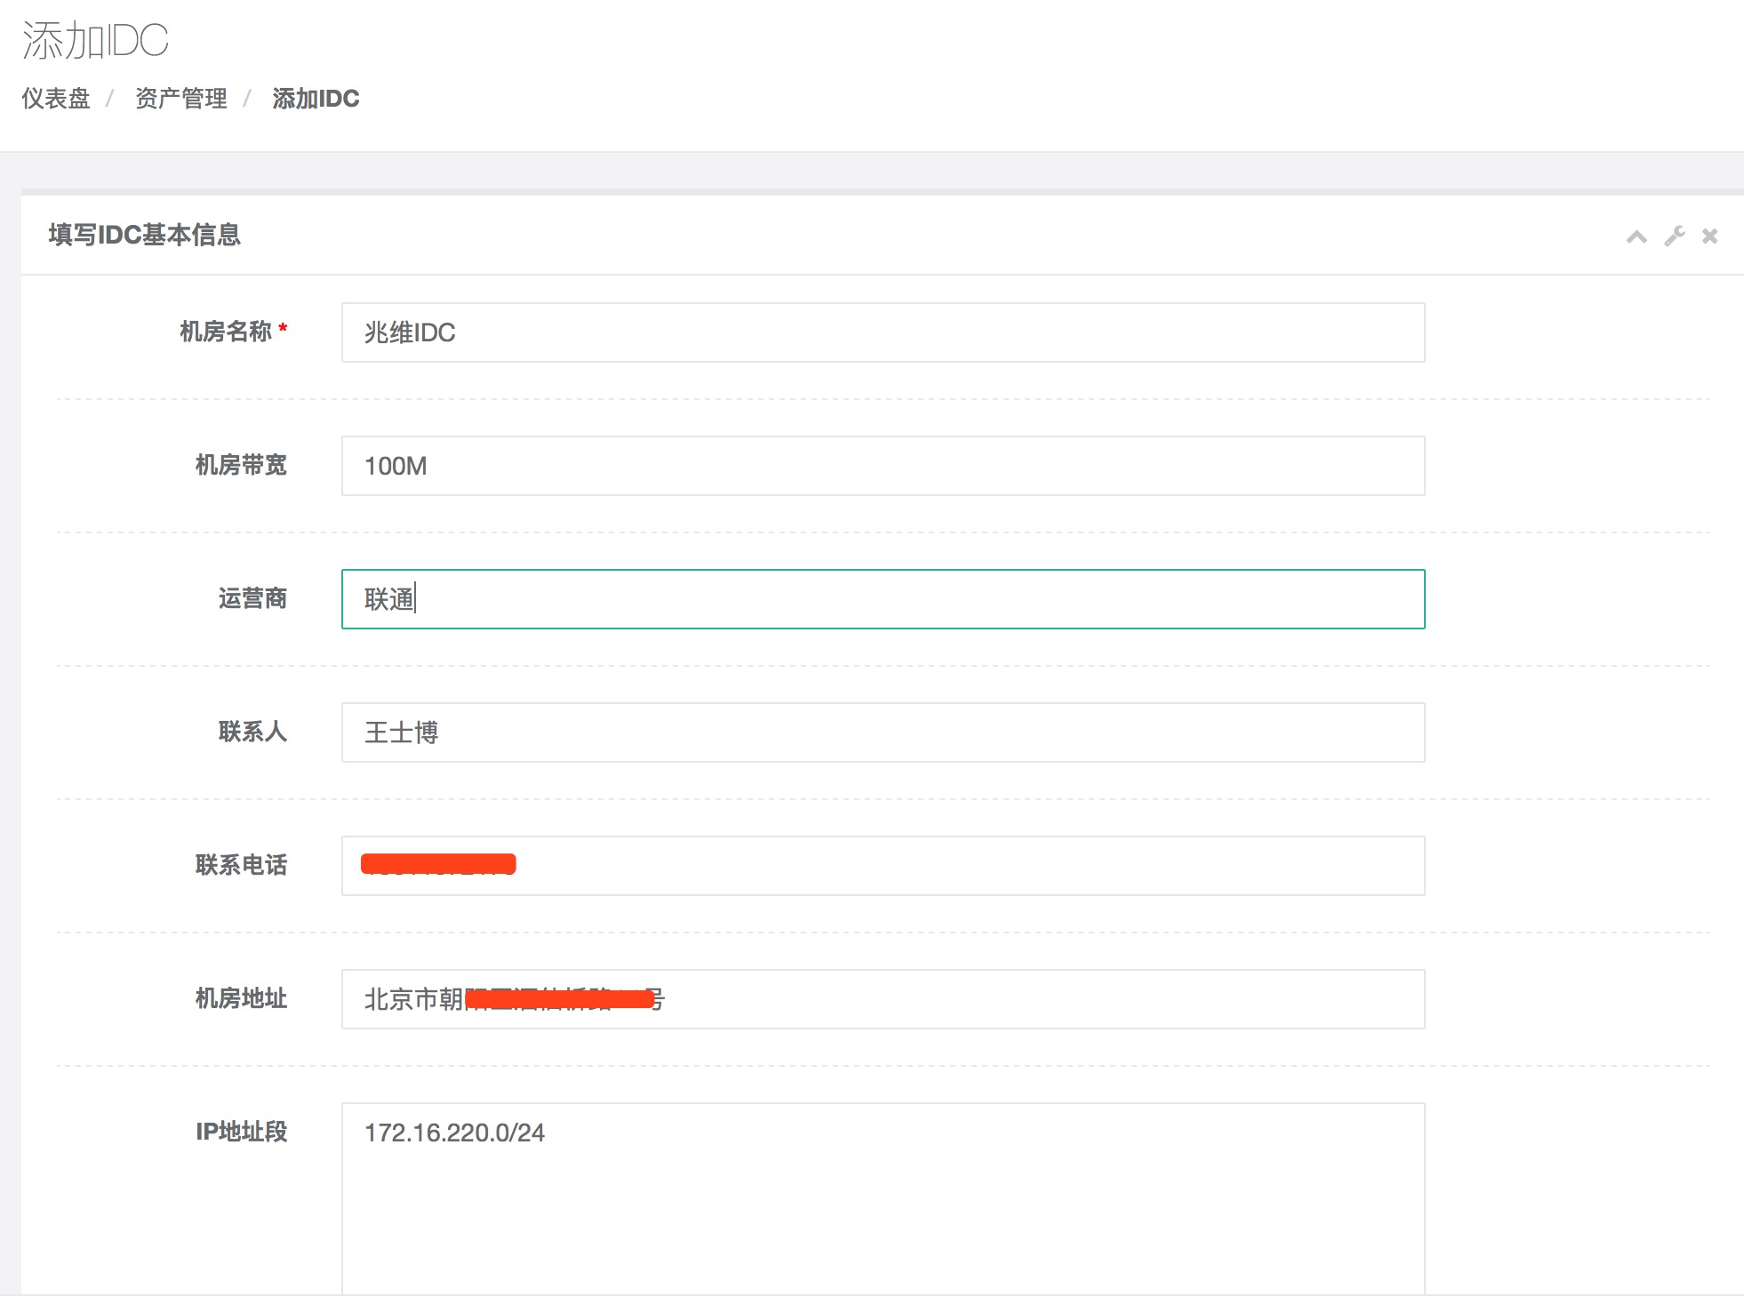Click the 机房带宽 input showing 100M
The height and width of the screenshot is (1305, 1744).
pyautogui.click(x=882, y=466)
